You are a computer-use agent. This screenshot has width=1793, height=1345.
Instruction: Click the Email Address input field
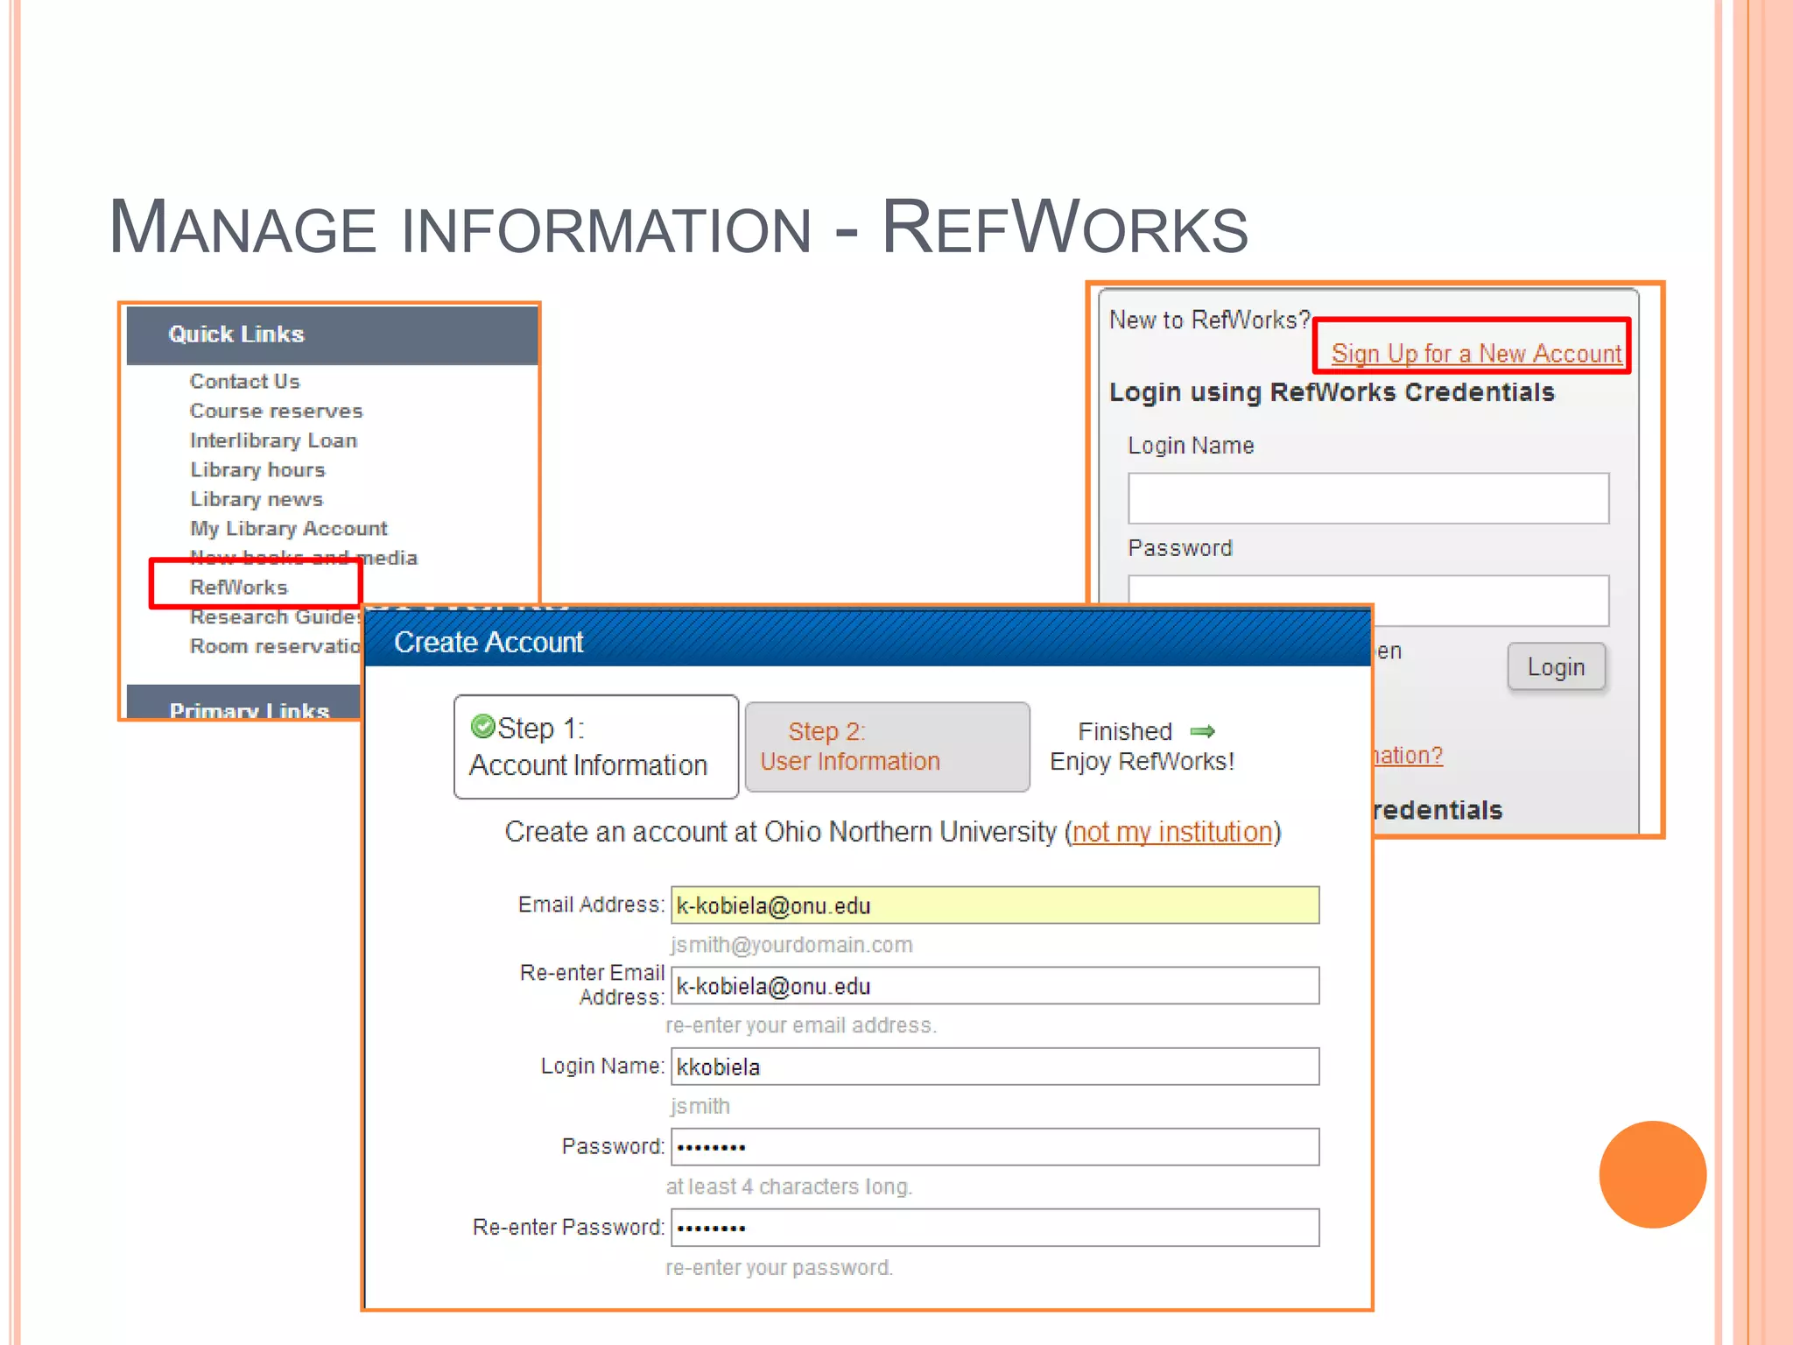[x=995, y=905]
